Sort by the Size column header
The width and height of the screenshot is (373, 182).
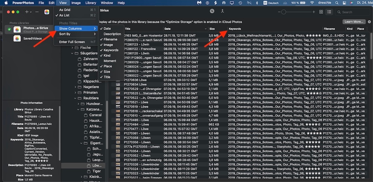[218, 29]
